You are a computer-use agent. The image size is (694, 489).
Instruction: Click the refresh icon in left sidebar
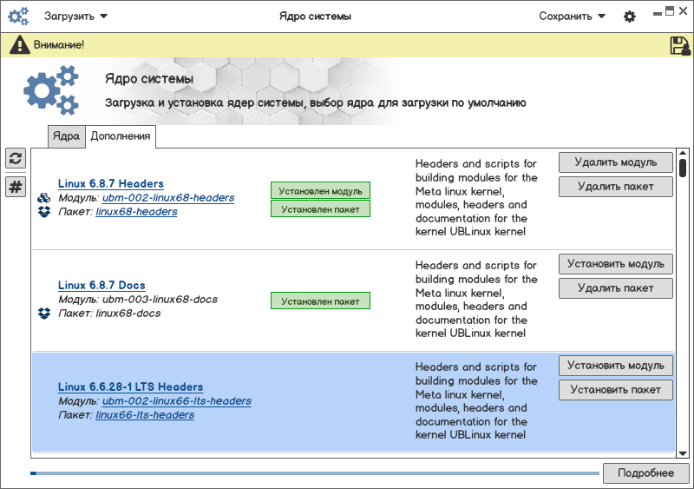pyautogui.click(x=16, y=158)
